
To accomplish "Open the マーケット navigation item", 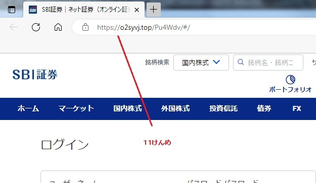I will [x=76, y=108].
